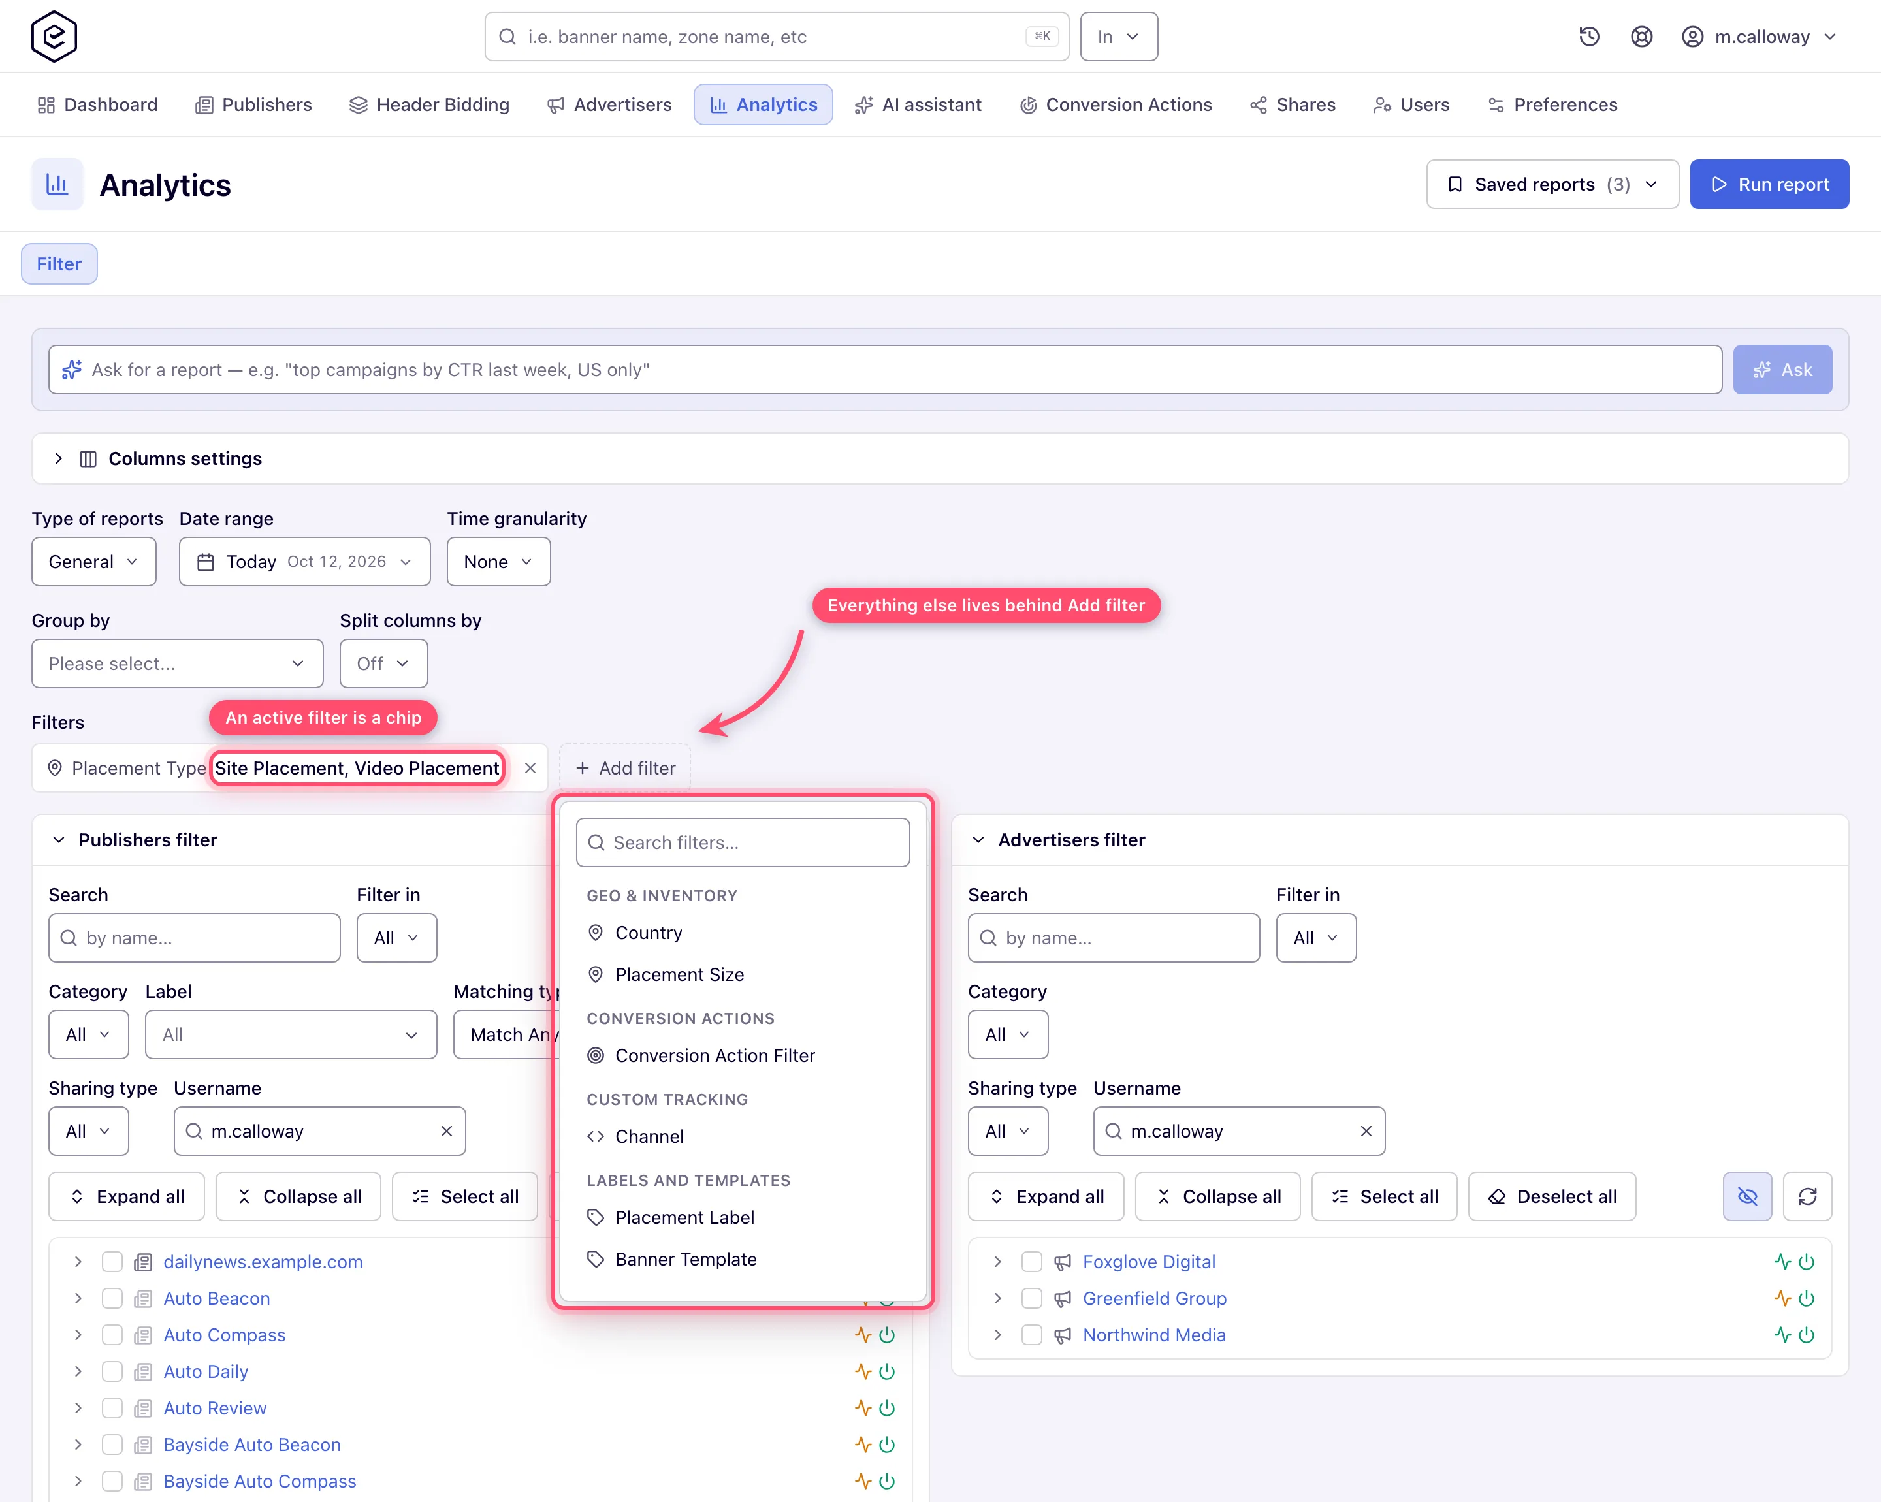Open the Group by Please select dropdown
Viewport: 1881px width, 1502px height.
pyautogui.click(x=177, y=663)
